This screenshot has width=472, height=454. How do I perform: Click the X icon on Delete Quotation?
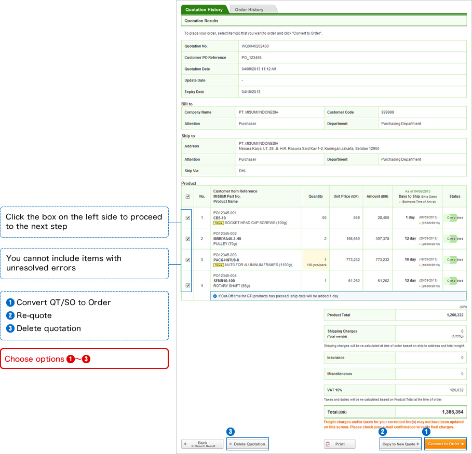231,444
